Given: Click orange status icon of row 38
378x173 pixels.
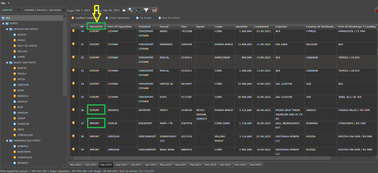Looking at the screenshot, I should 73,136.
